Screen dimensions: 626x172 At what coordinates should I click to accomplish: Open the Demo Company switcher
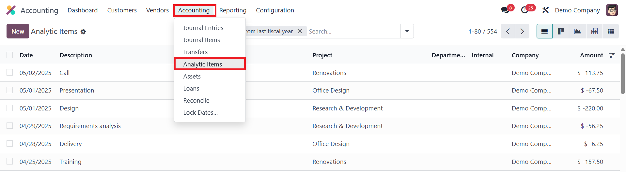pos(577,10)
